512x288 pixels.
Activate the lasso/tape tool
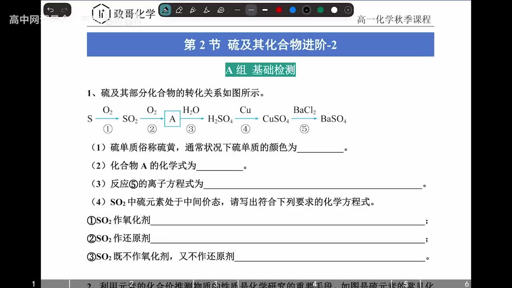[x=221, y=10]
